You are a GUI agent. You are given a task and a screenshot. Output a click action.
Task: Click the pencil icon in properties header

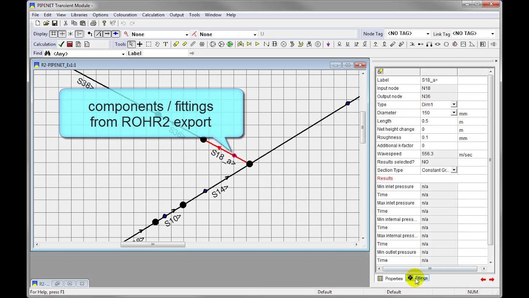tap(380, 71)
